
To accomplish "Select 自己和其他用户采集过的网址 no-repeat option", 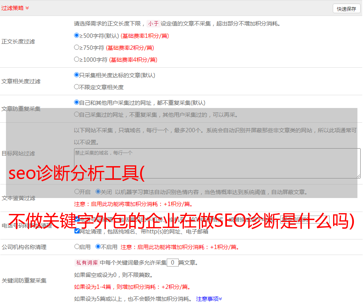I will tap(77, 102).
